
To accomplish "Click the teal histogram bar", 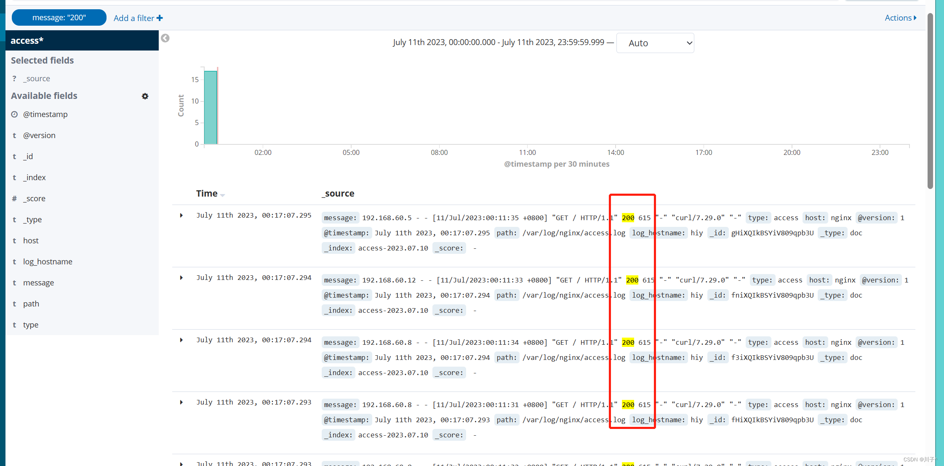I will (x=211, y=107).
